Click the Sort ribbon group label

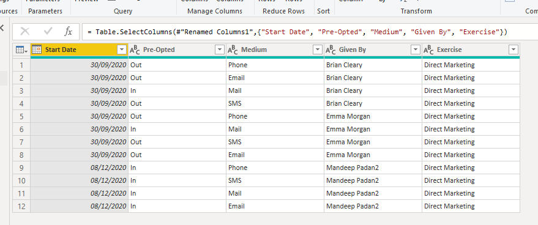pyautogui.click(x=323, y=12)
